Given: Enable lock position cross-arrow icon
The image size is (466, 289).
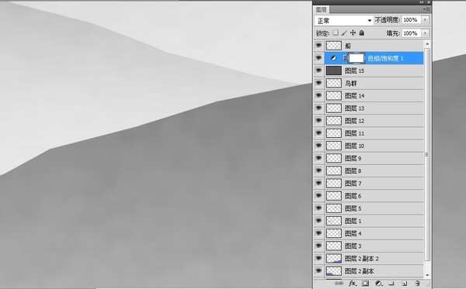Looking at the screenshot, I should pos(353,33).
